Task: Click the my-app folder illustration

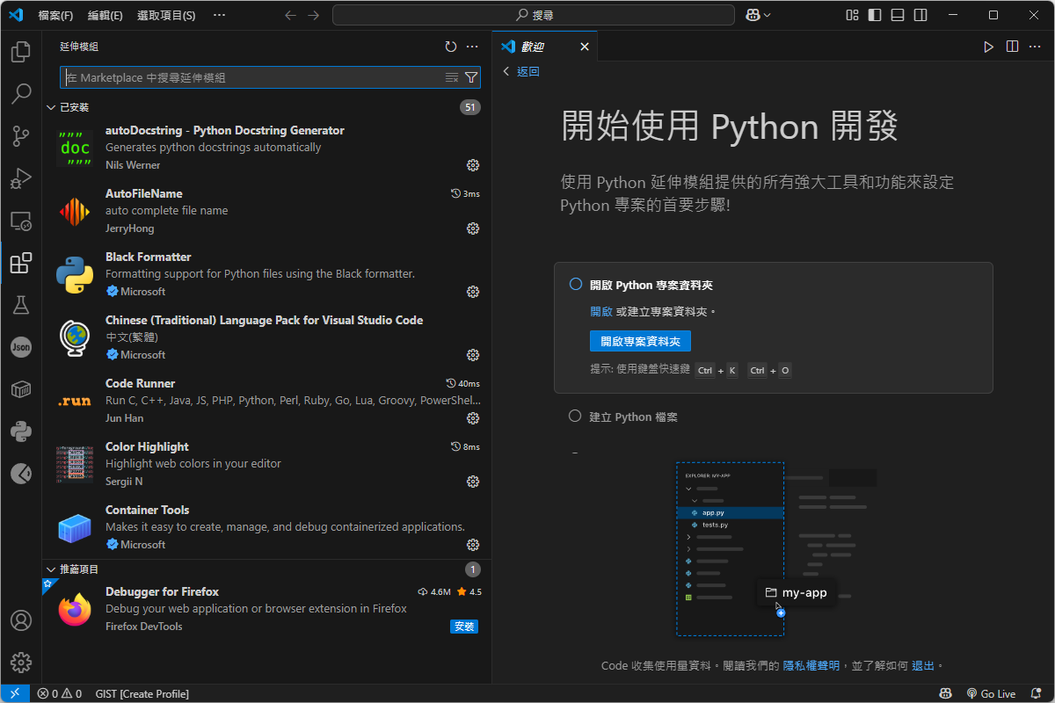Action: pos(797,592)
